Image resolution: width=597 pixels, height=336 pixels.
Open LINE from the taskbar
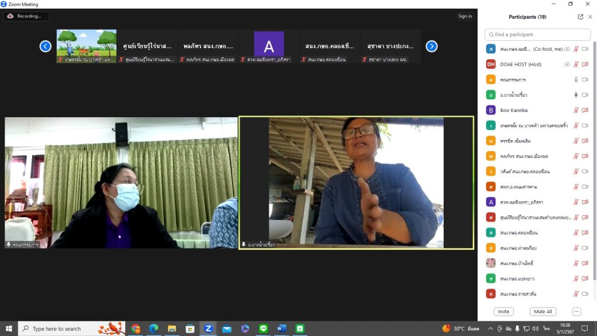pyautogui.click(x=263, y=328)
